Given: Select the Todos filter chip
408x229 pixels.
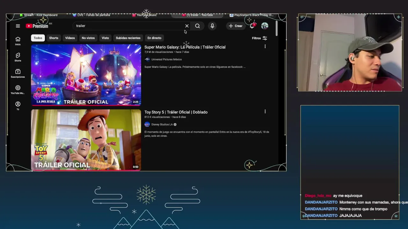Looking at the screenshot, I should click(38, 38).
